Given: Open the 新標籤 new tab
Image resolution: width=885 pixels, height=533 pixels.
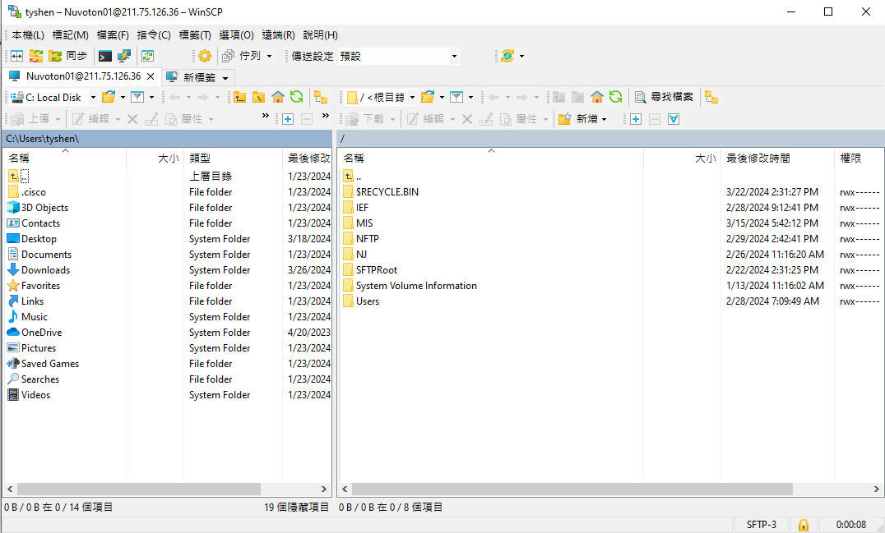Looking at the screenshot, I should pos(198,76).
